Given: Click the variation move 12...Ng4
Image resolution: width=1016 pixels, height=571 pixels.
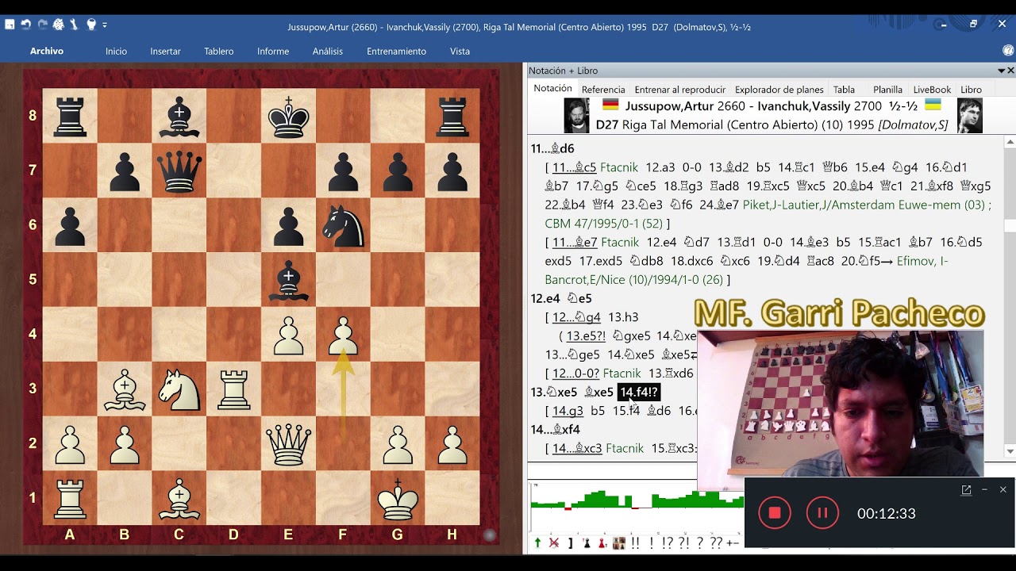Looking at the screenshot, I should [x=576, y=317].
